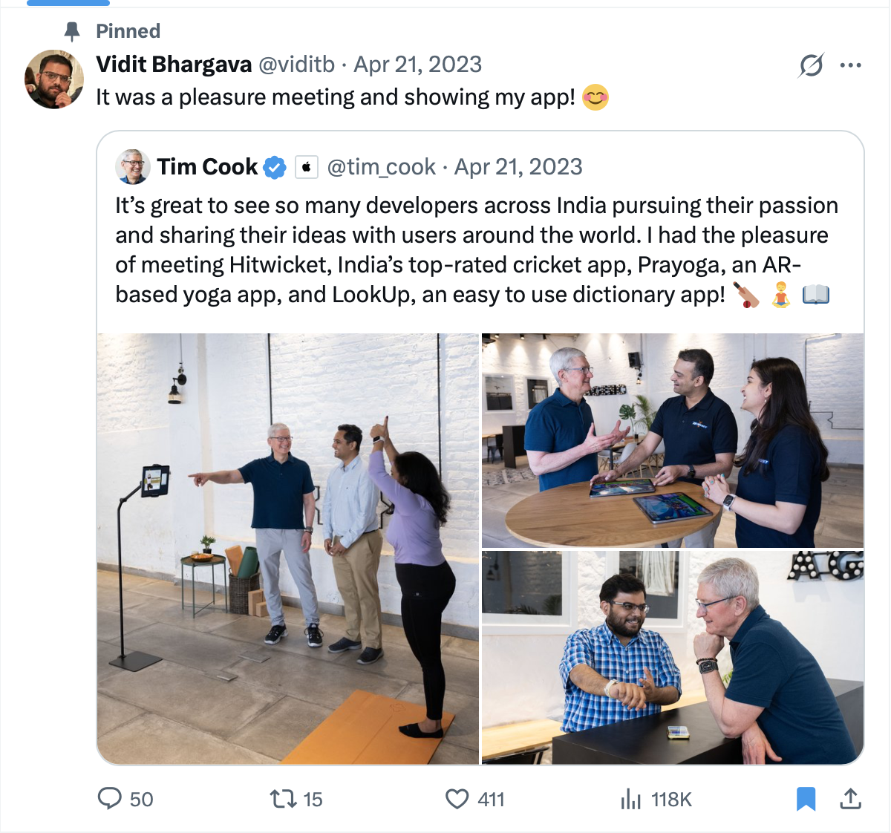Click the quoted tweet text about Indian developers
The height and width of the screenshot is (833, 891).
point(475,249)
